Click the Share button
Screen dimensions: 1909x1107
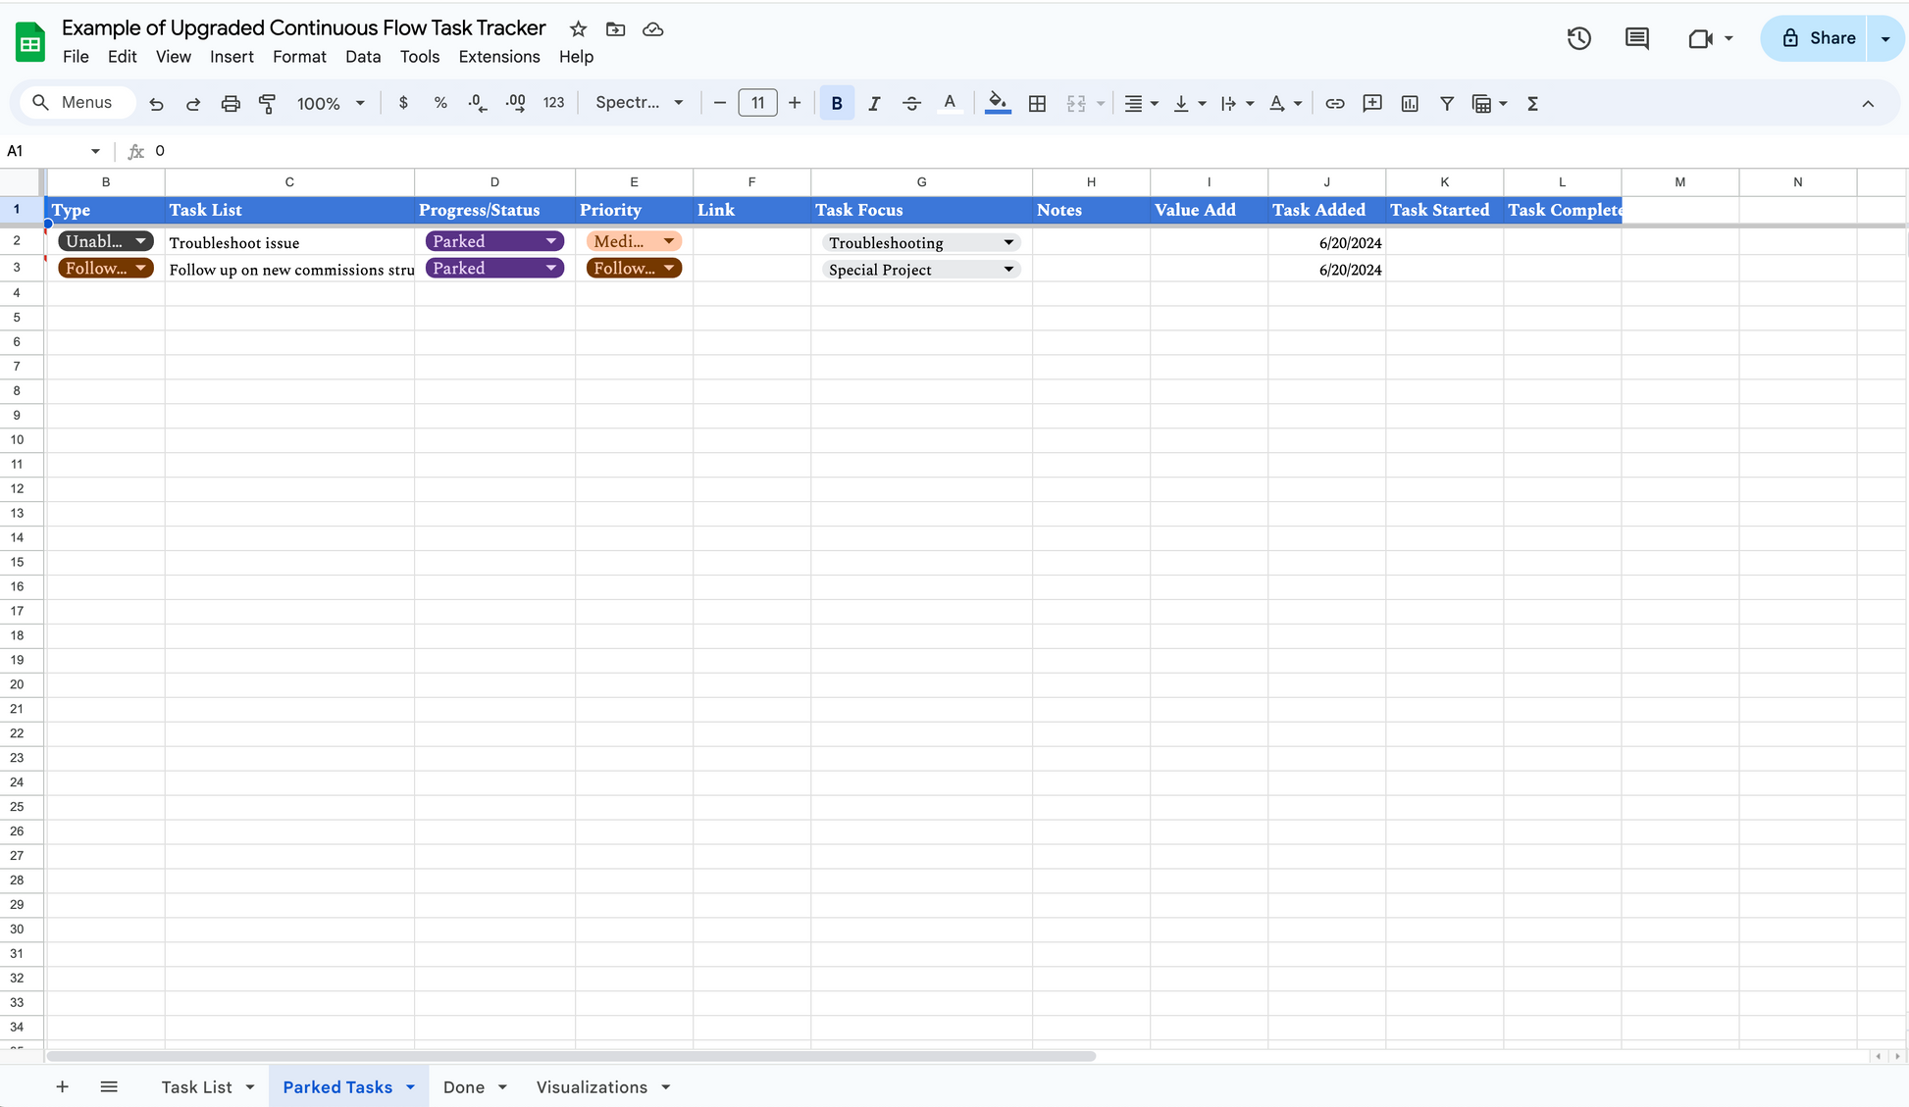pyautogui.click(x=1819, y=38)
